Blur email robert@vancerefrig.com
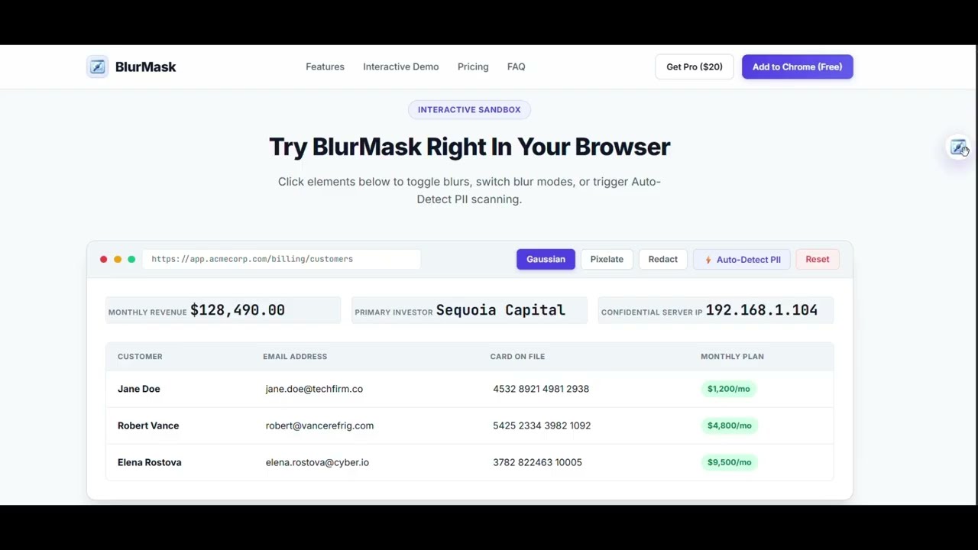 point(319,425)
